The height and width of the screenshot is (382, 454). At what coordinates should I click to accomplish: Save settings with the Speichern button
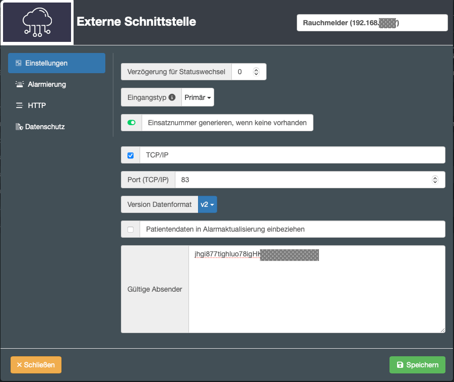417,365
